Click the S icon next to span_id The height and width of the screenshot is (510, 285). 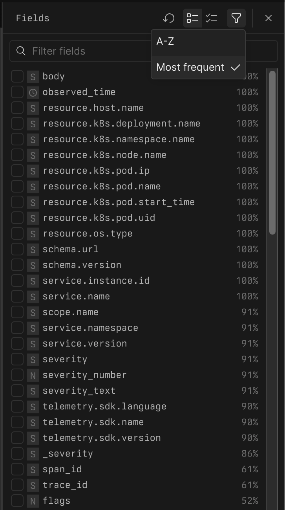pyautogui.click(x=33, y=469)
